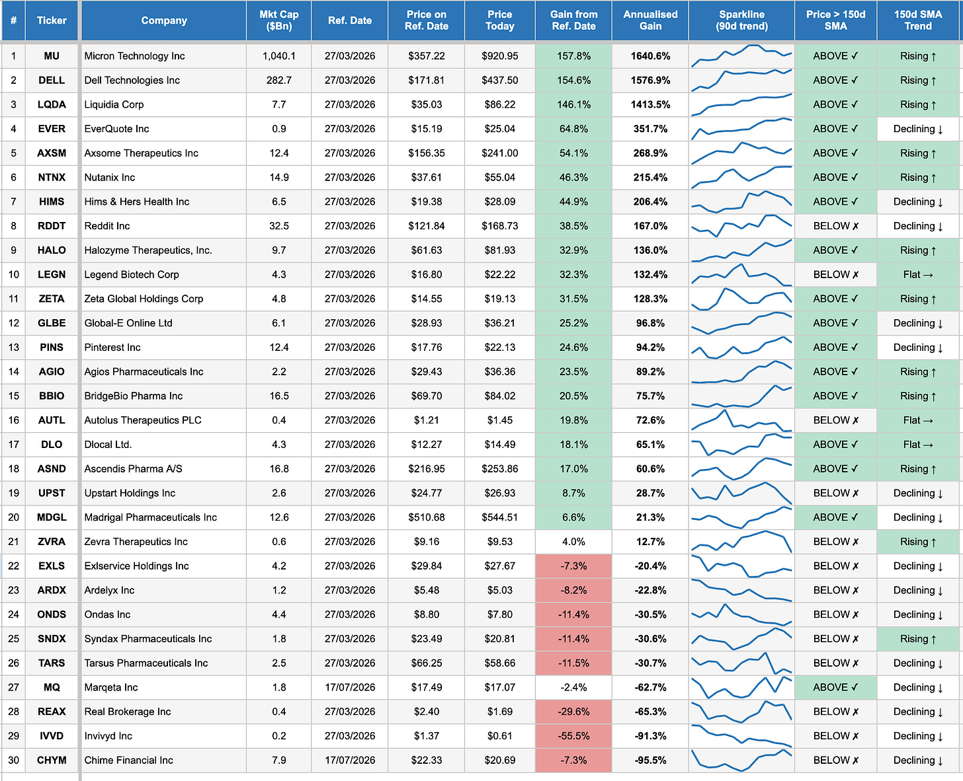Select the Invivyd Inc company cell

point(164,736)
